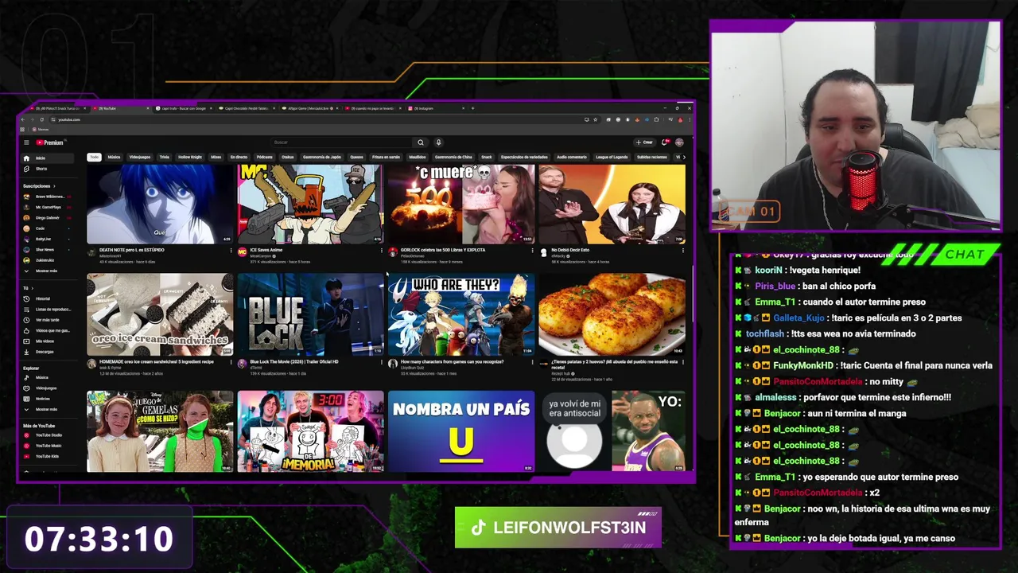Expand the Tú section header

click(28, 288)
